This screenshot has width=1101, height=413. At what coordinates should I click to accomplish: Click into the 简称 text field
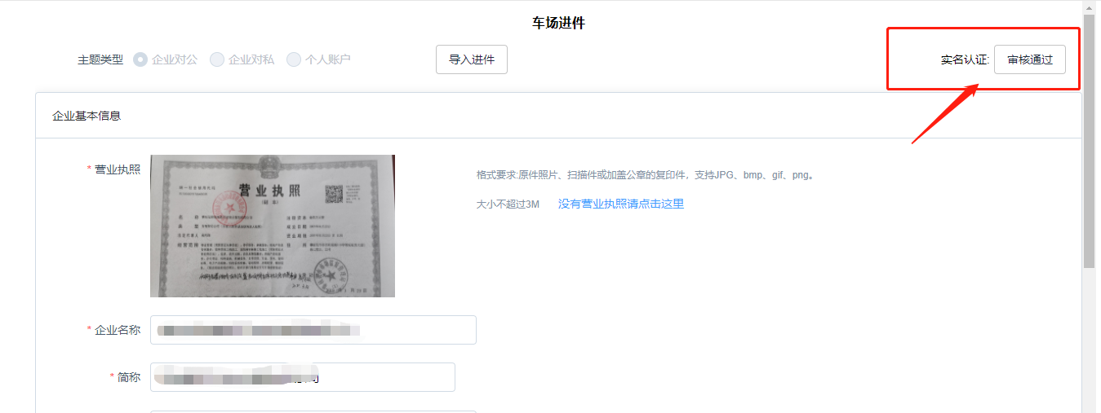302,377
